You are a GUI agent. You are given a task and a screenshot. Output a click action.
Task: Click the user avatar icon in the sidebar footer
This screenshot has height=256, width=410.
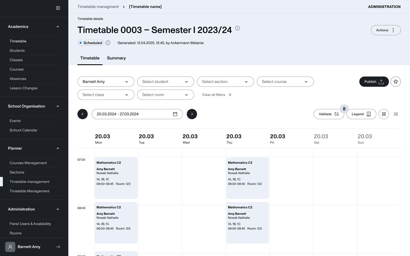[x=10, y=247]
